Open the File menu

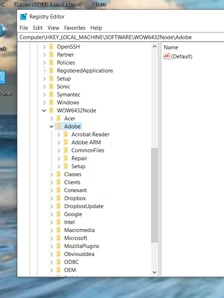tap(24, 28)
